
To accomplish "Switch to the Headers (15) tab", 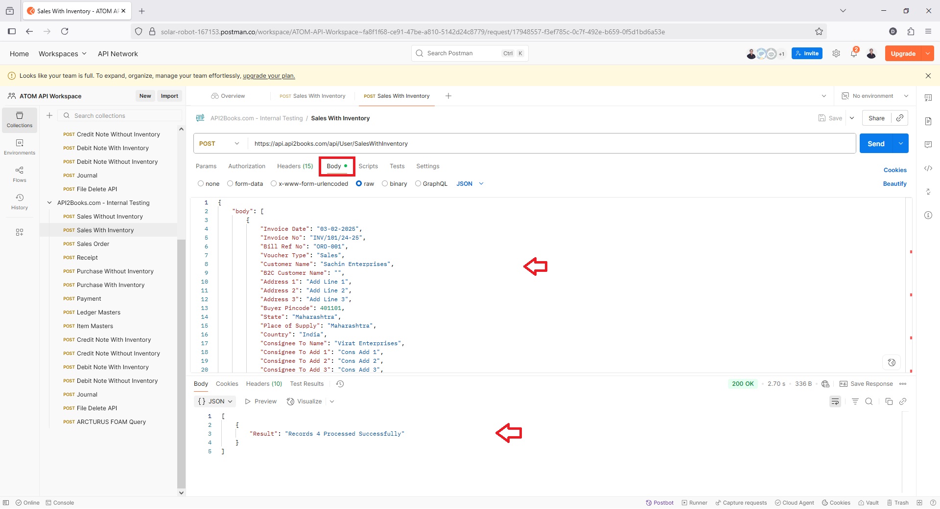I will [x=295, y=166].
